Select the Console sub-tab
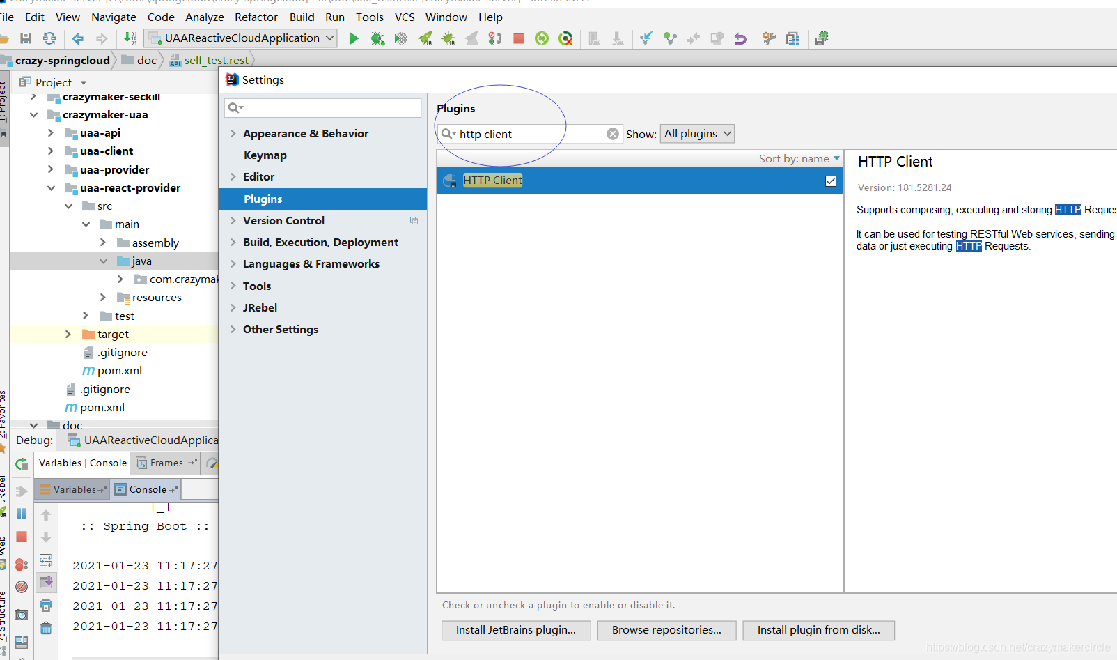The height and width of the screenshot is (660, 1117). pyautogui.click(x=147, y=489)
